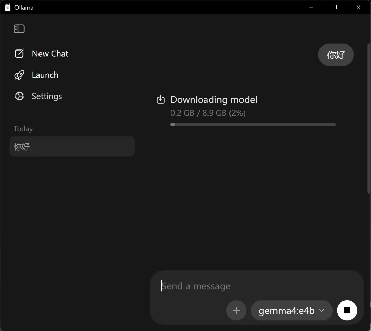
Task: Stop the download with the square button
Action: tap(347, 310)
